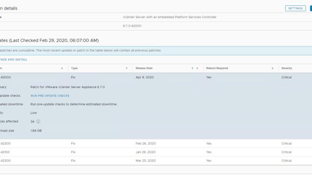Toggle Release Date sort arrow
The height and width of the screenshot is (175, 312).
pyautogui.click(x=193, y=68)
